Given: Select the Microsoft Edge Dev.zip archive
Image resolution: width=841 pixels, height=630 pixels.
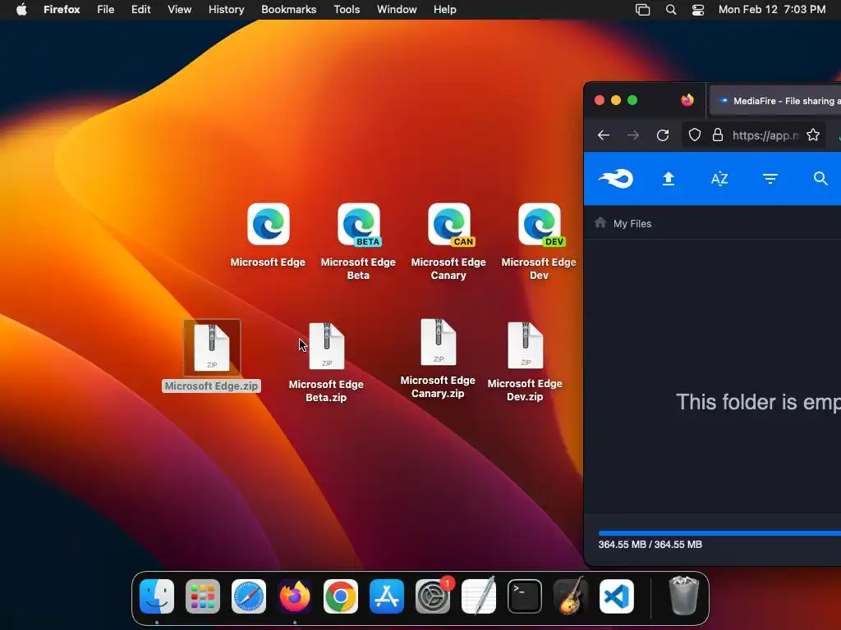Looking at the screenshot, I should pos(525,345).
